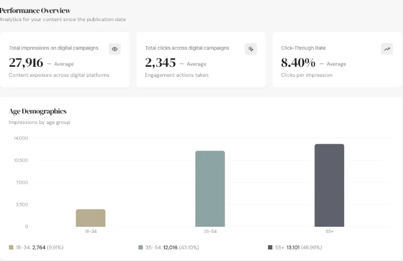
Task: Click 'Content exposure across digital platforms' text
Action: pos(59,75)
